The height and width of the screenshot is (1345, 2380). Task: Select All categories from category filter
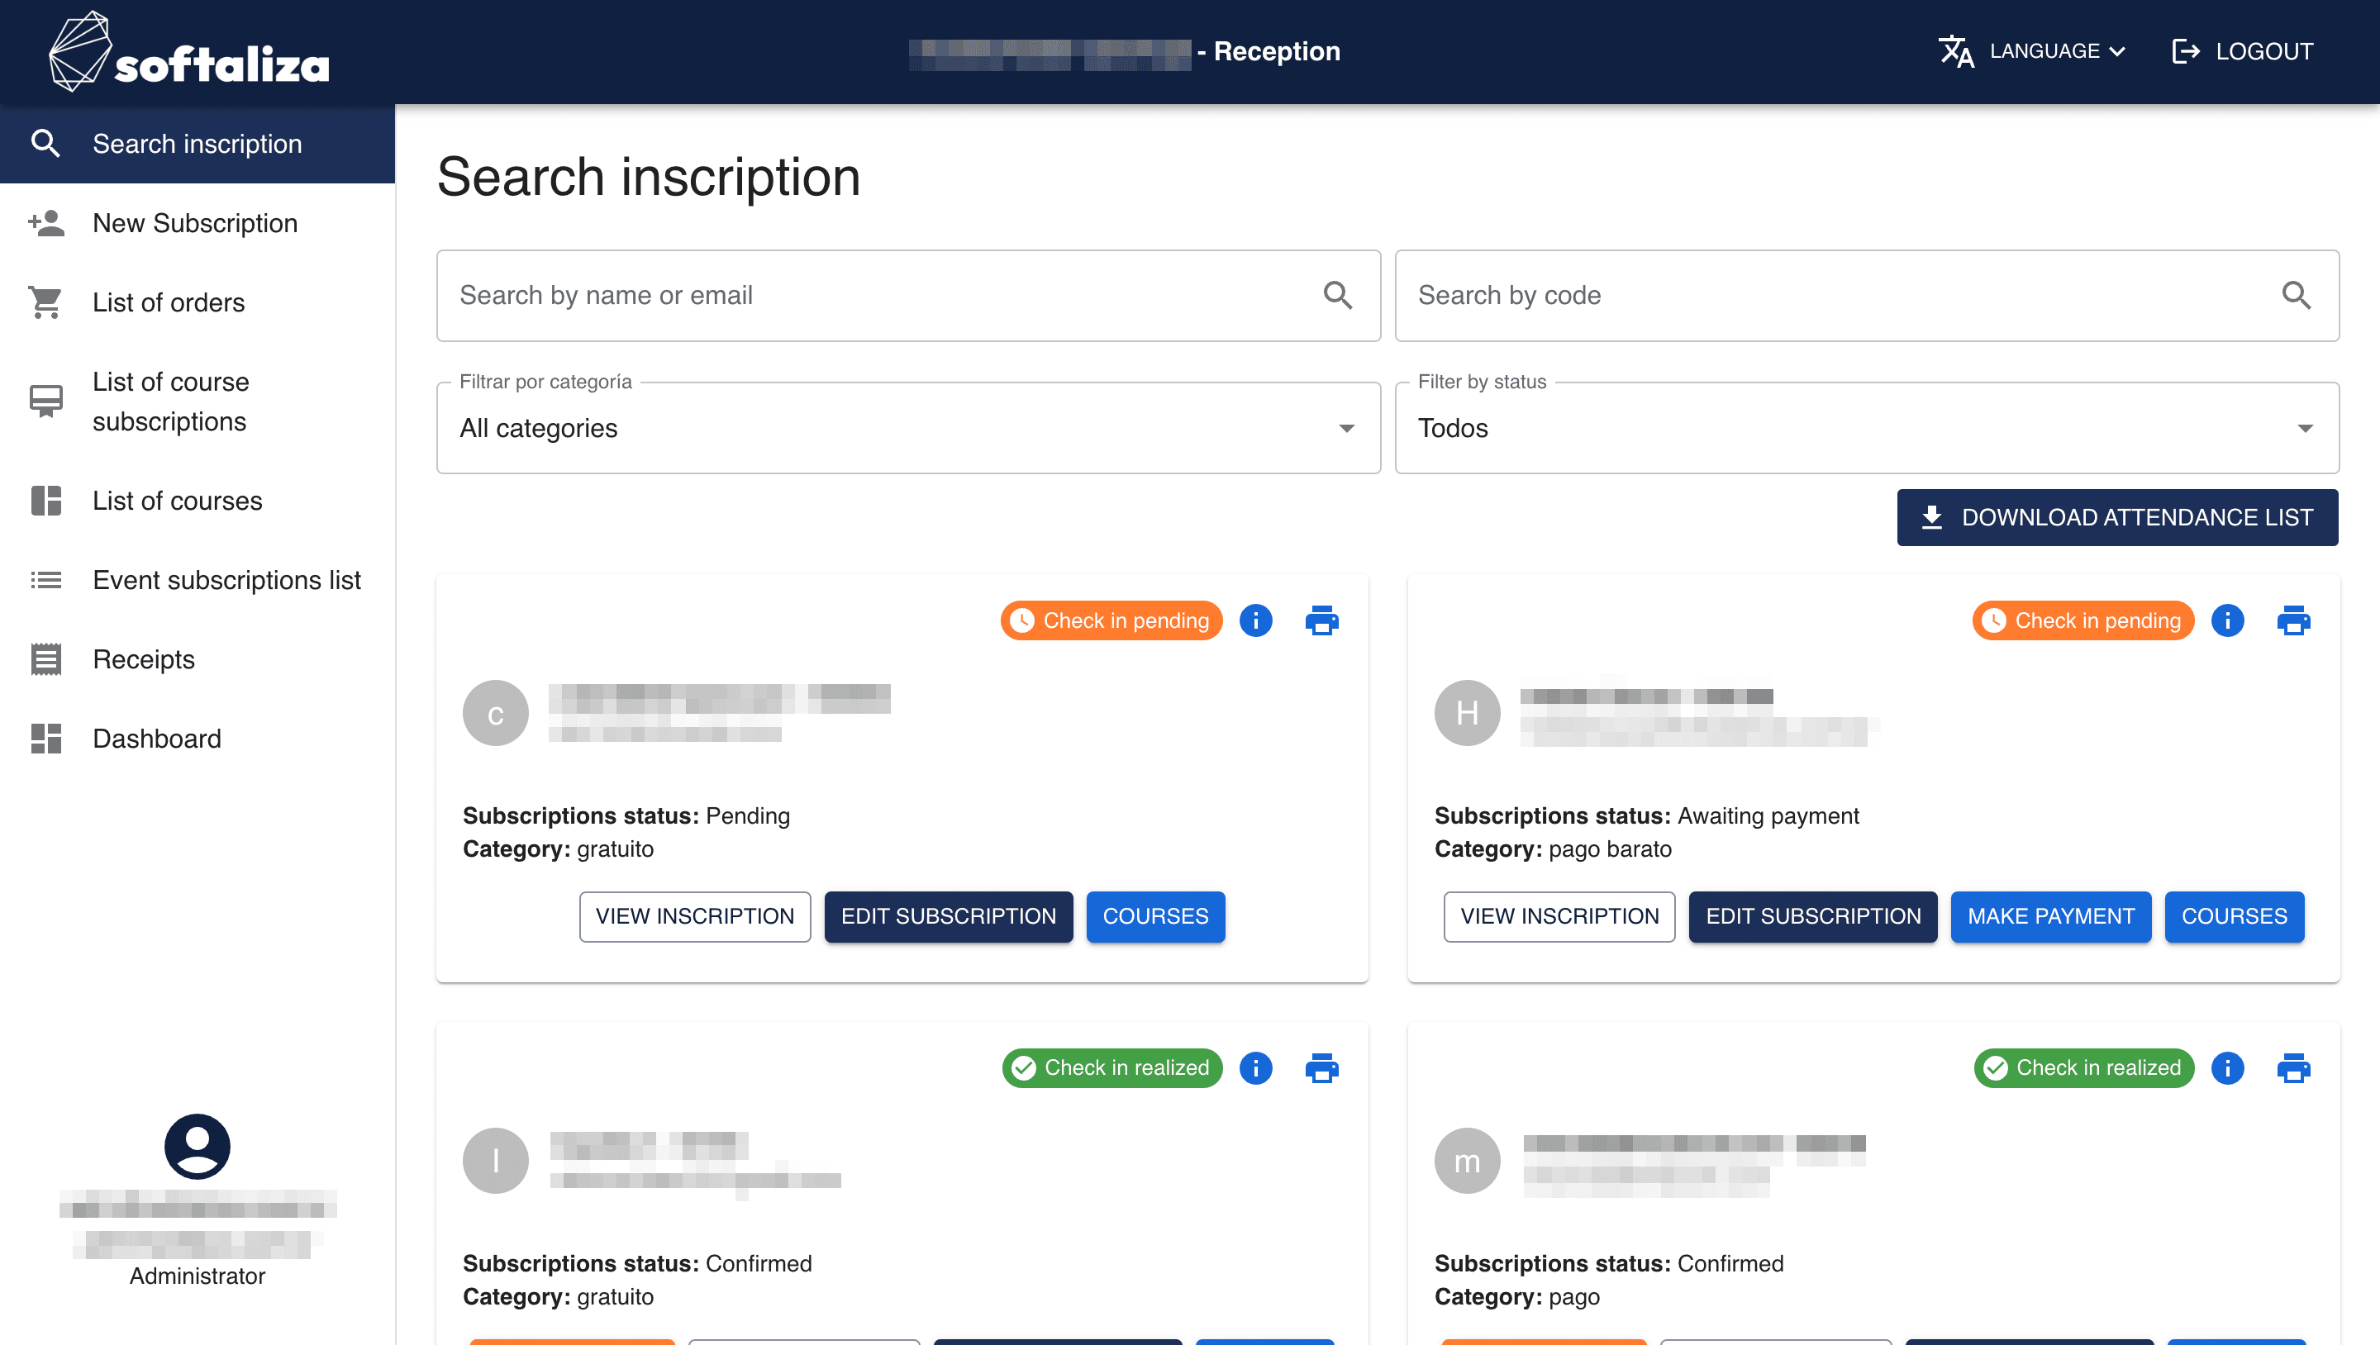[x=907, y=428]
